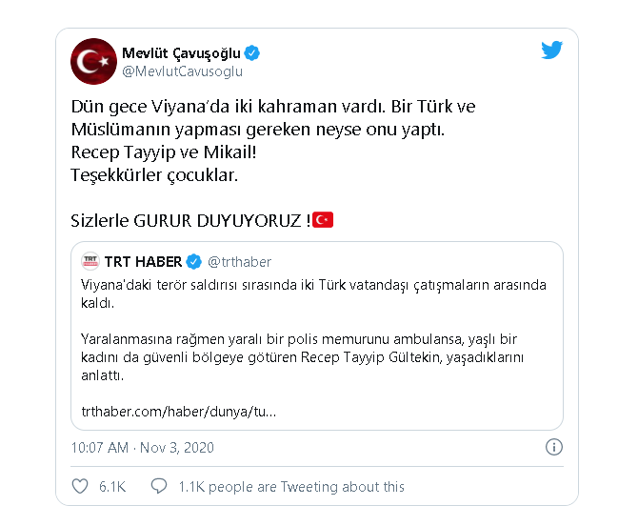This screenshot has width=638, height=526.
Task: Click the 6.1K likes count
Action: 112,486
